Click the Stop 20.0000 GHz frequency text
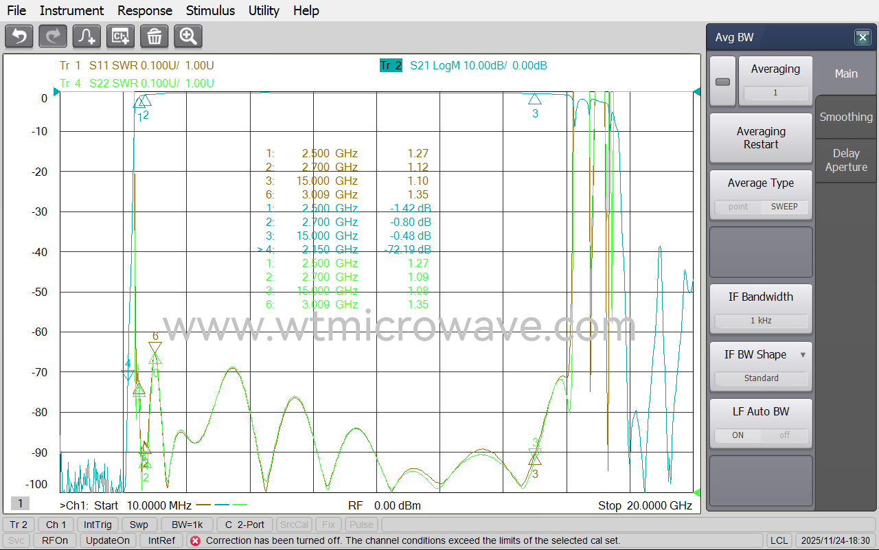This screenshot has height=550, width=879. click(645, 506)
